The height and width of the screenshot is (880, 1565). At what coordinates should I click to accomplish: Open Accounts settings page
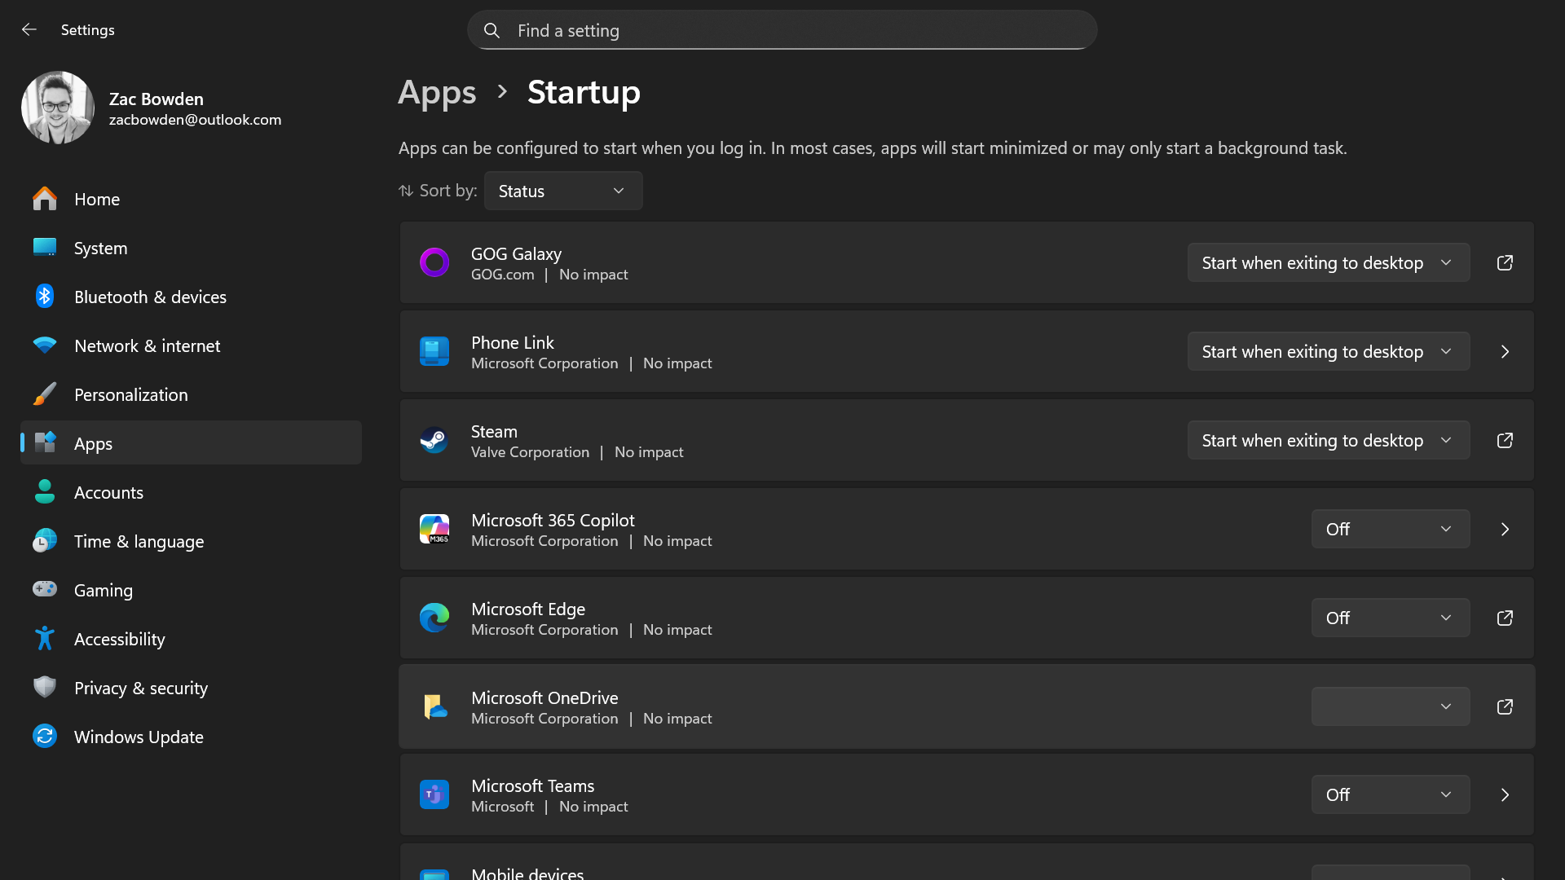191,492
